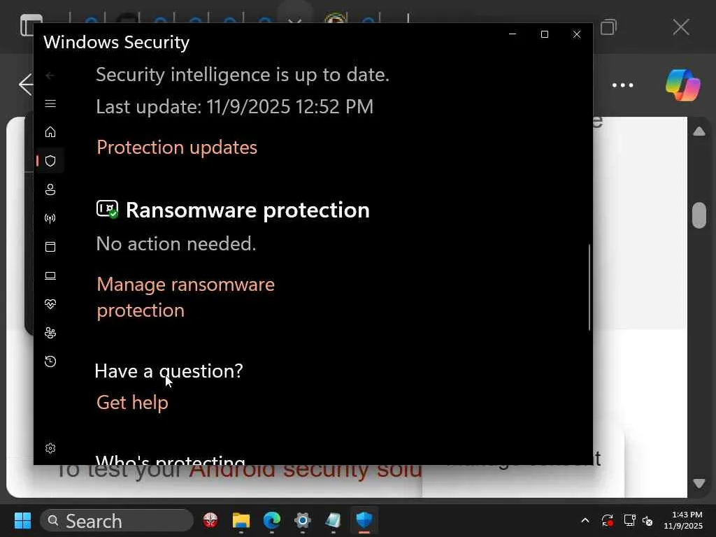Open File Explorer from the taskbar
716x537 pixels.
click(x=241, y=520)
